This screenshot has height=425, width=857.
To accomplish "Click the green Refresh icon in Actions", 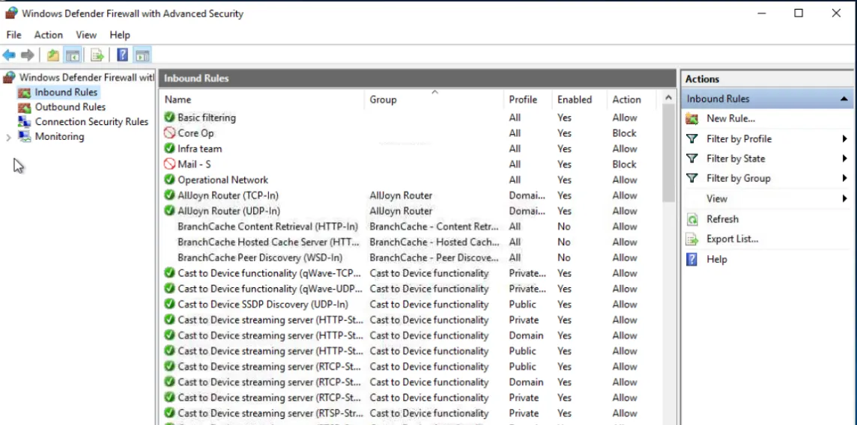I will pos(692,219).
